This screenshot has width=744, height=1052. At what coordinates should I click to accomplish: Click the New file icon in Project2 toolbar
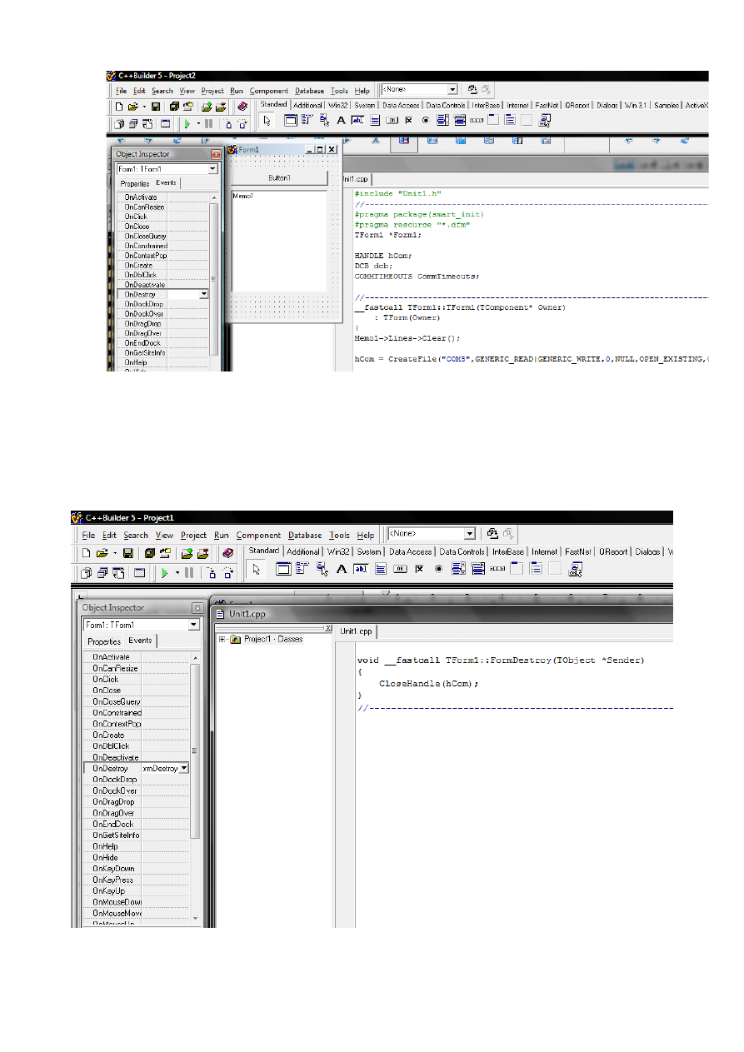(119, 107)
